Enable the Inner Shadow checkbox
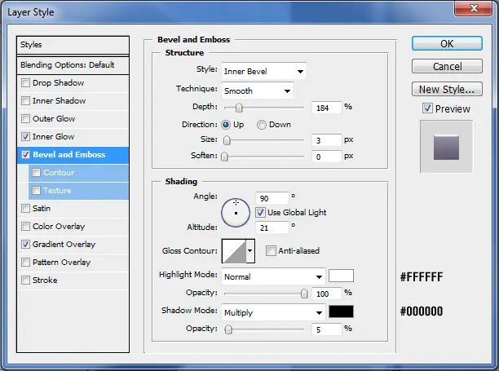The width and height of the screenshot is (499, 371). click(25, 101)
